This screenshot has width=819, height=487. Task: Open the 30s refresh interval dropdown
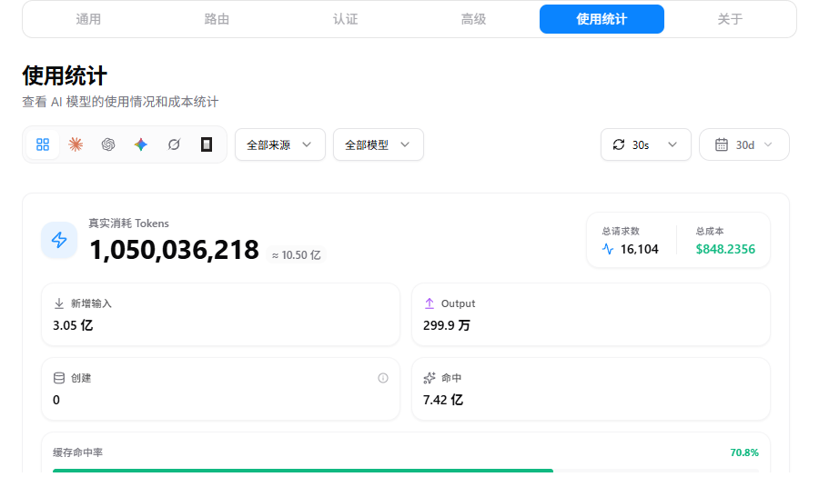(x=645, y=144)
